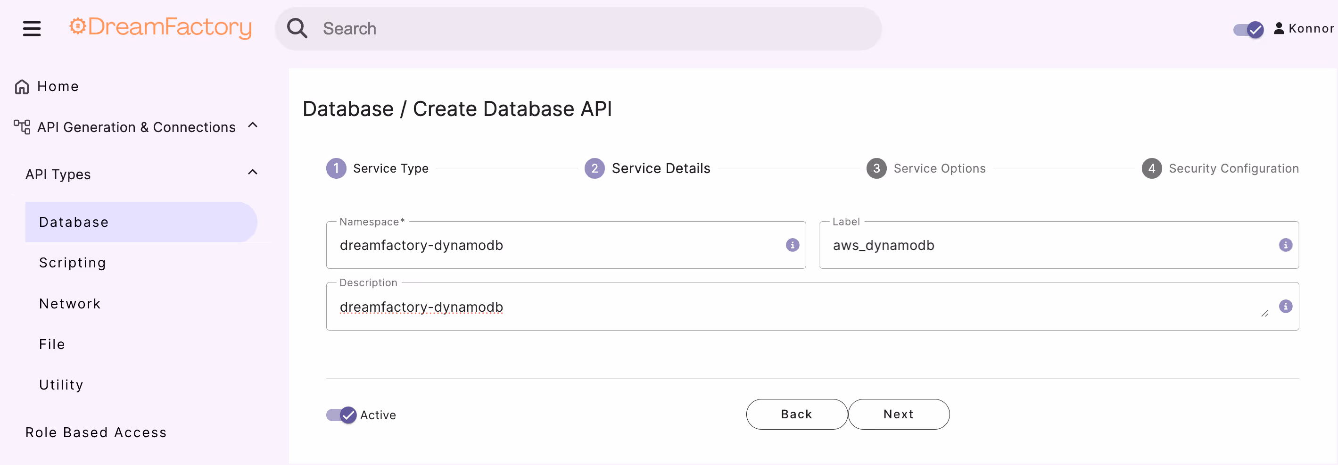Open Role Based Access in sidebar
The image size is (1338, 465).
click(96, 432)
